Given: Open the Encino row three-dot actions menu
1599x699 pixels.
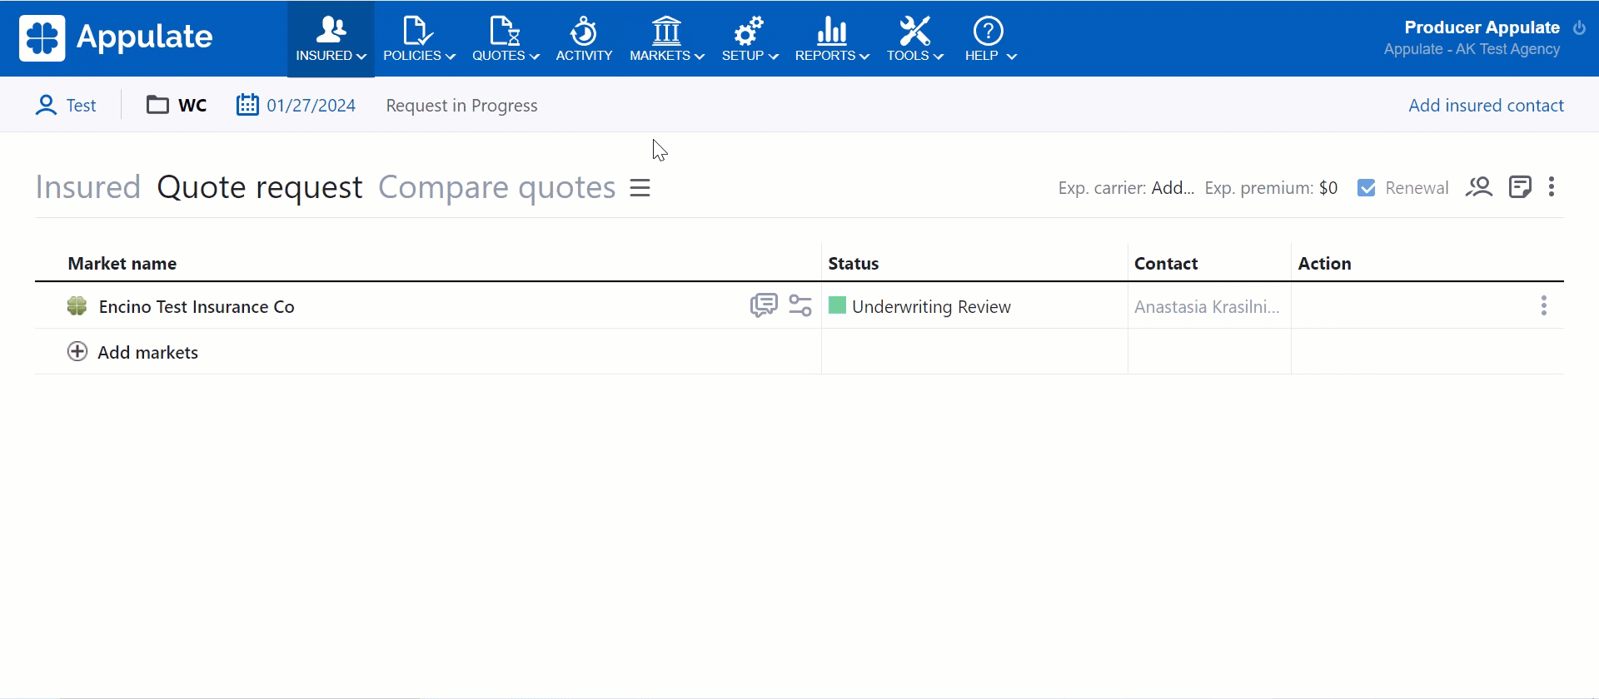Looking at the screenshot, I should (1543, 305).
